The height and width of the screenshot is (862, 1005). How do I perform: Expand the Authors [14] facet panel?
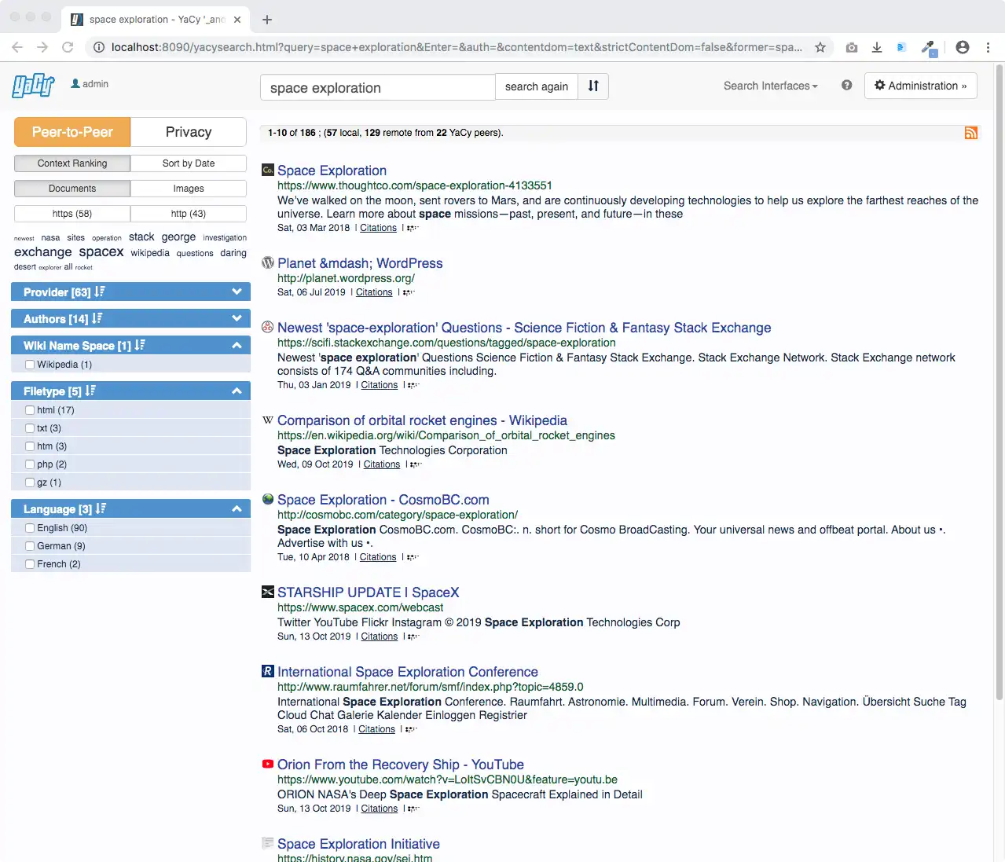point(237,318)
